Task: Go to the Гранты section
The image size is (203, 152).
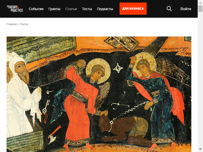Action: [54, 9]
